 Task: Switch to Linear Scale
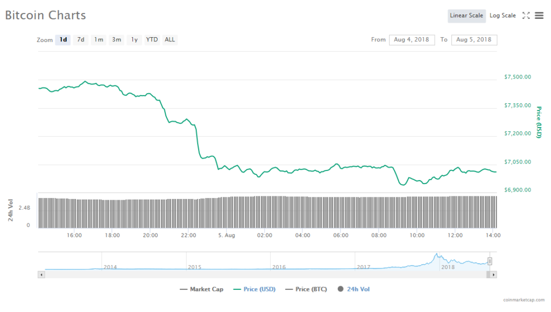click(467, 16)
